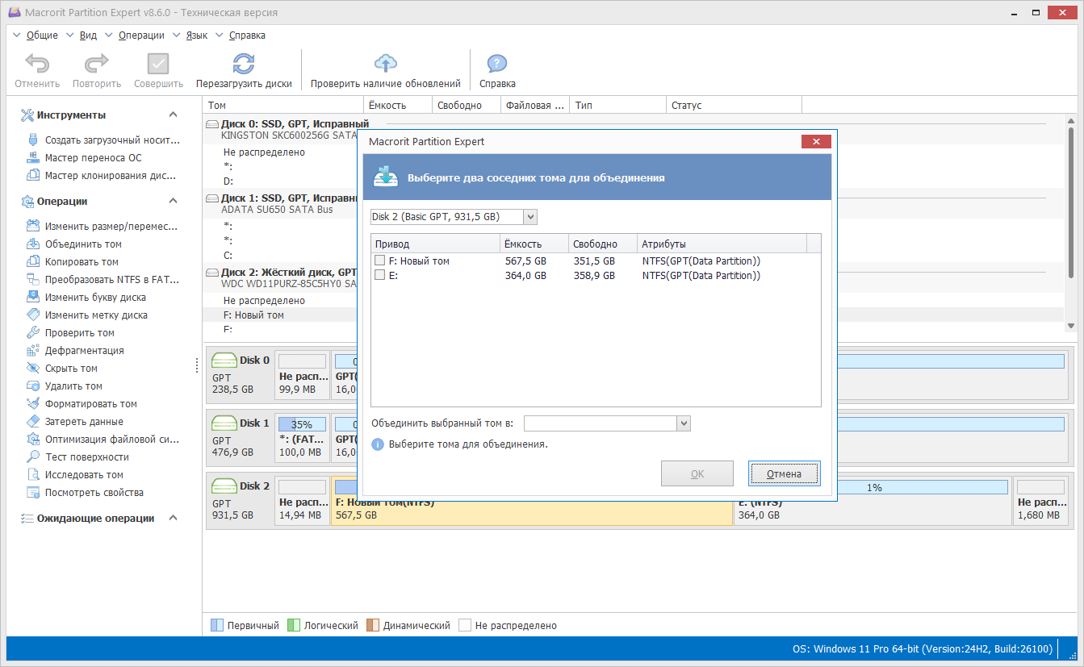Select the 1,680 MB unallocated block
1084x667 pixels.
tap(1042, 501)
